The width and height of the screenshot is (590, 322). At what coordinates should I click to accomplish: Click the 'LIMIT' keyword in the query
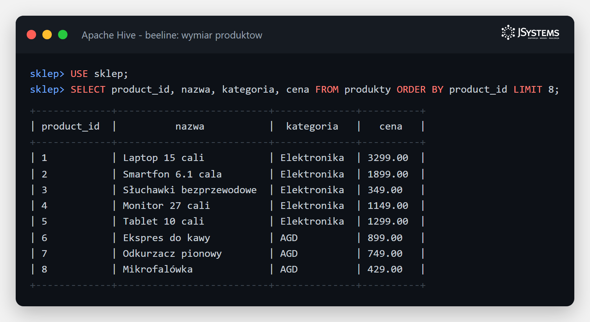coord(528,90)
